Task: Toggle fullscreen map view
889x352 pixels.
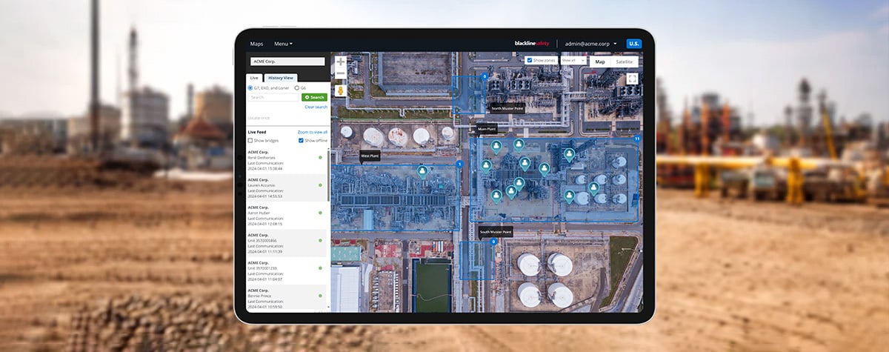Action: (632, 78)
